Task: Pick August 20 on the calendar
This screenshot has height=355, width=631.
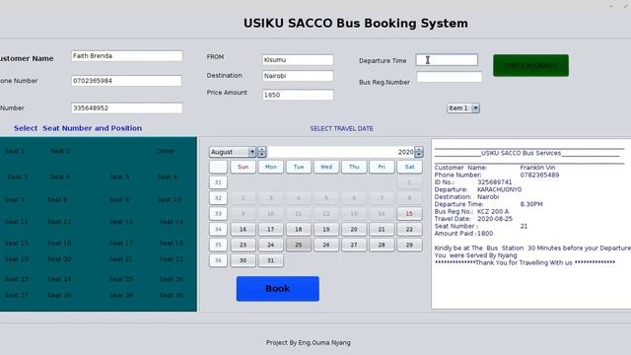Action: click(x=354, y=230)
